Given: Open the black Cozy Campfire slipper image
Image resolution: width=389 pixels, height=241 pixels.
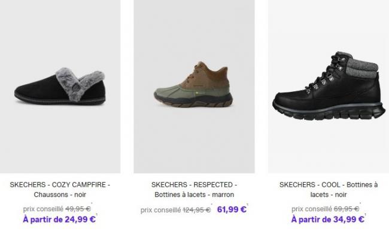Looking at the screenshot, I should 60,86.
